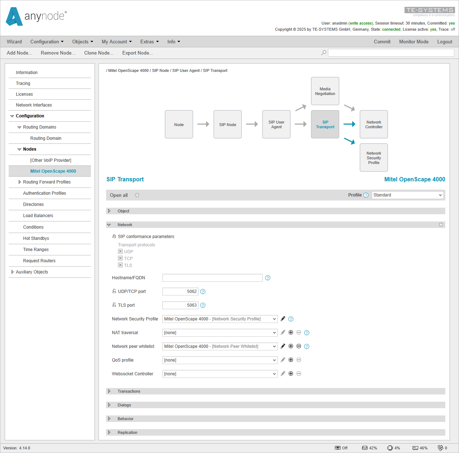Viewport: 459px width, 453px height.
Task: Click inside the search input field
Action: coord(391,52)
